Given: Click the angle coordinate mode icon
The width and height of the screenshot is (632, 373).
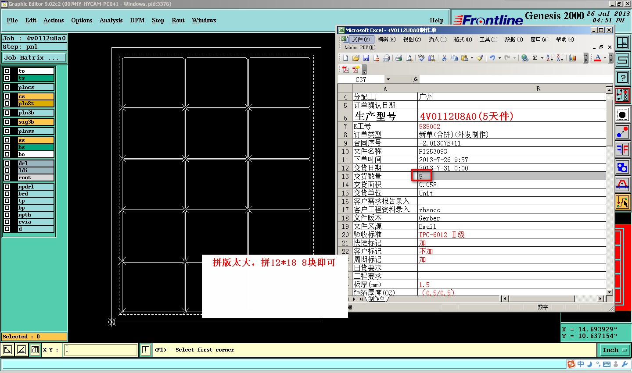Looking at the screenshot, I should coord(21,350).
